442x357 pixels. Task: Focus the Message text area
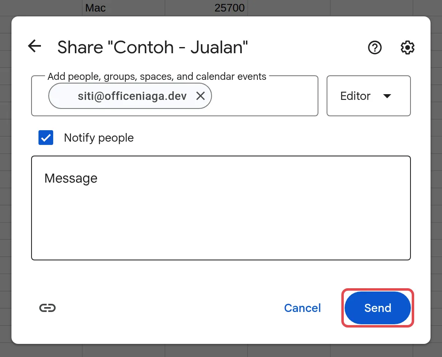click(221, 208)
